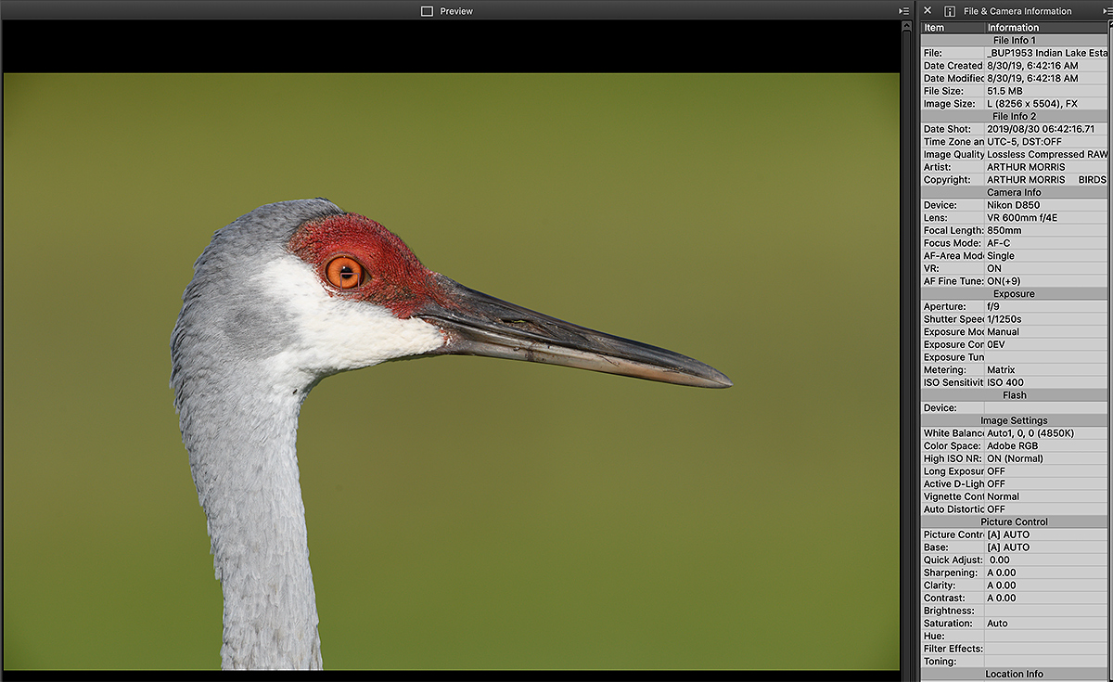Collapse the Flash section
1113x682 pixels.
tap(1014, 395)
